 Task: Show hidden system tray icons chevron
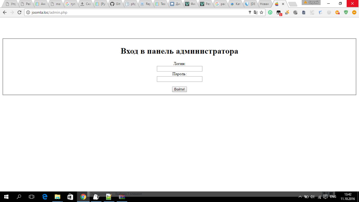tap(300, 197)
